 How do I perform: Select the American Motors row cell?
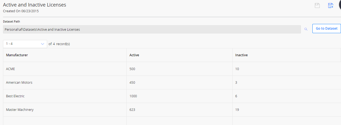point(65,83)
